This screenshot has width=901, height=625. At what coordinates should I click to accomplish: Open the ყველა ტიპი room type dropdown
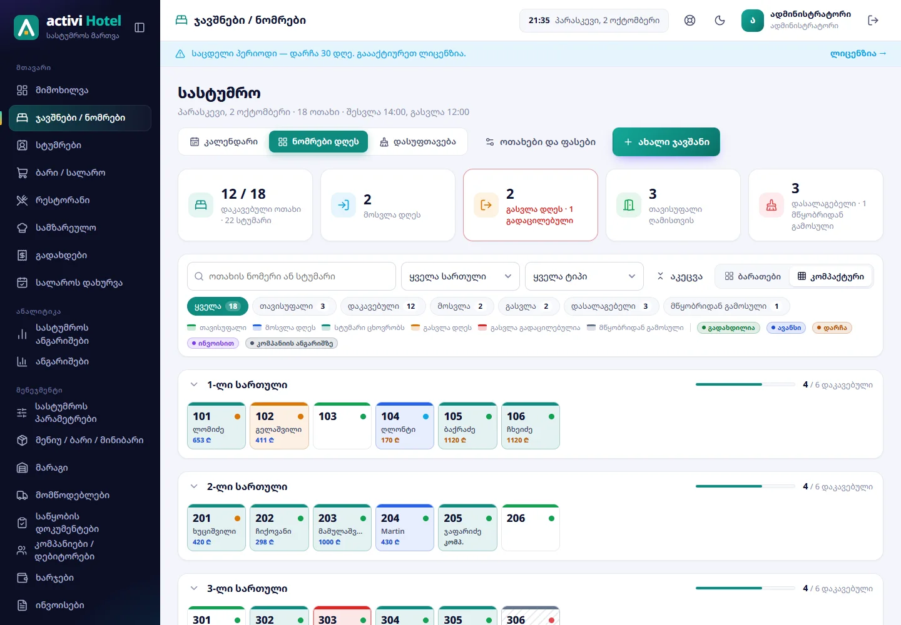click(584, 276)
